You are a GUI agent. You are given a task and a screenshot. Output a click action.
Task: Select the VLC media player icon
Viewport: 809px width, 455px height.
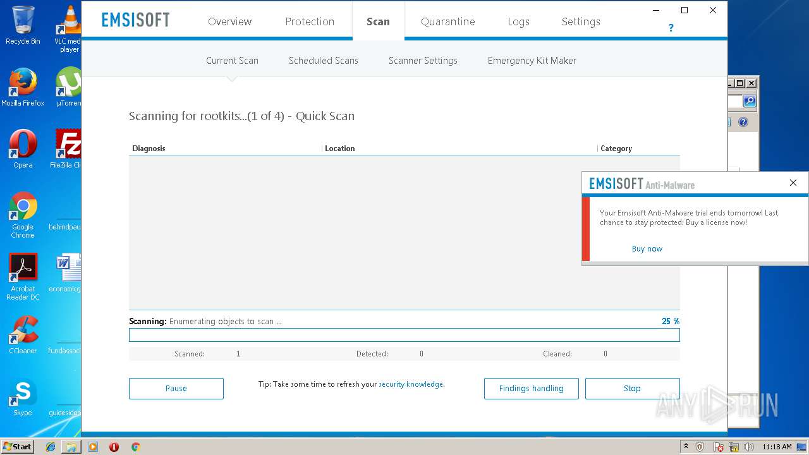coord(69,28)
